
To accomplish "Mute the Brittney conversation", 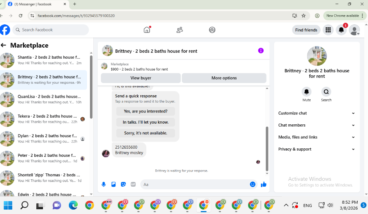I will point(307,92).
